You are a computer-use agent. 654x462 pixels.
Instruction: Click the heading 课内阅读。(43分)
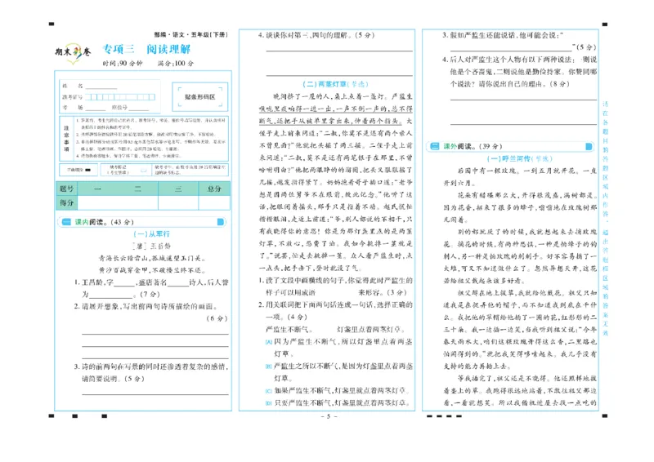click(x=105, y=222)
